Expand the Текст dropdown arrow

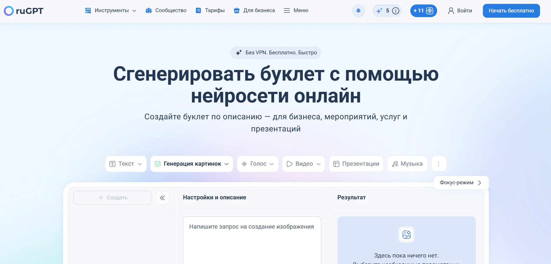pos(140,164)
